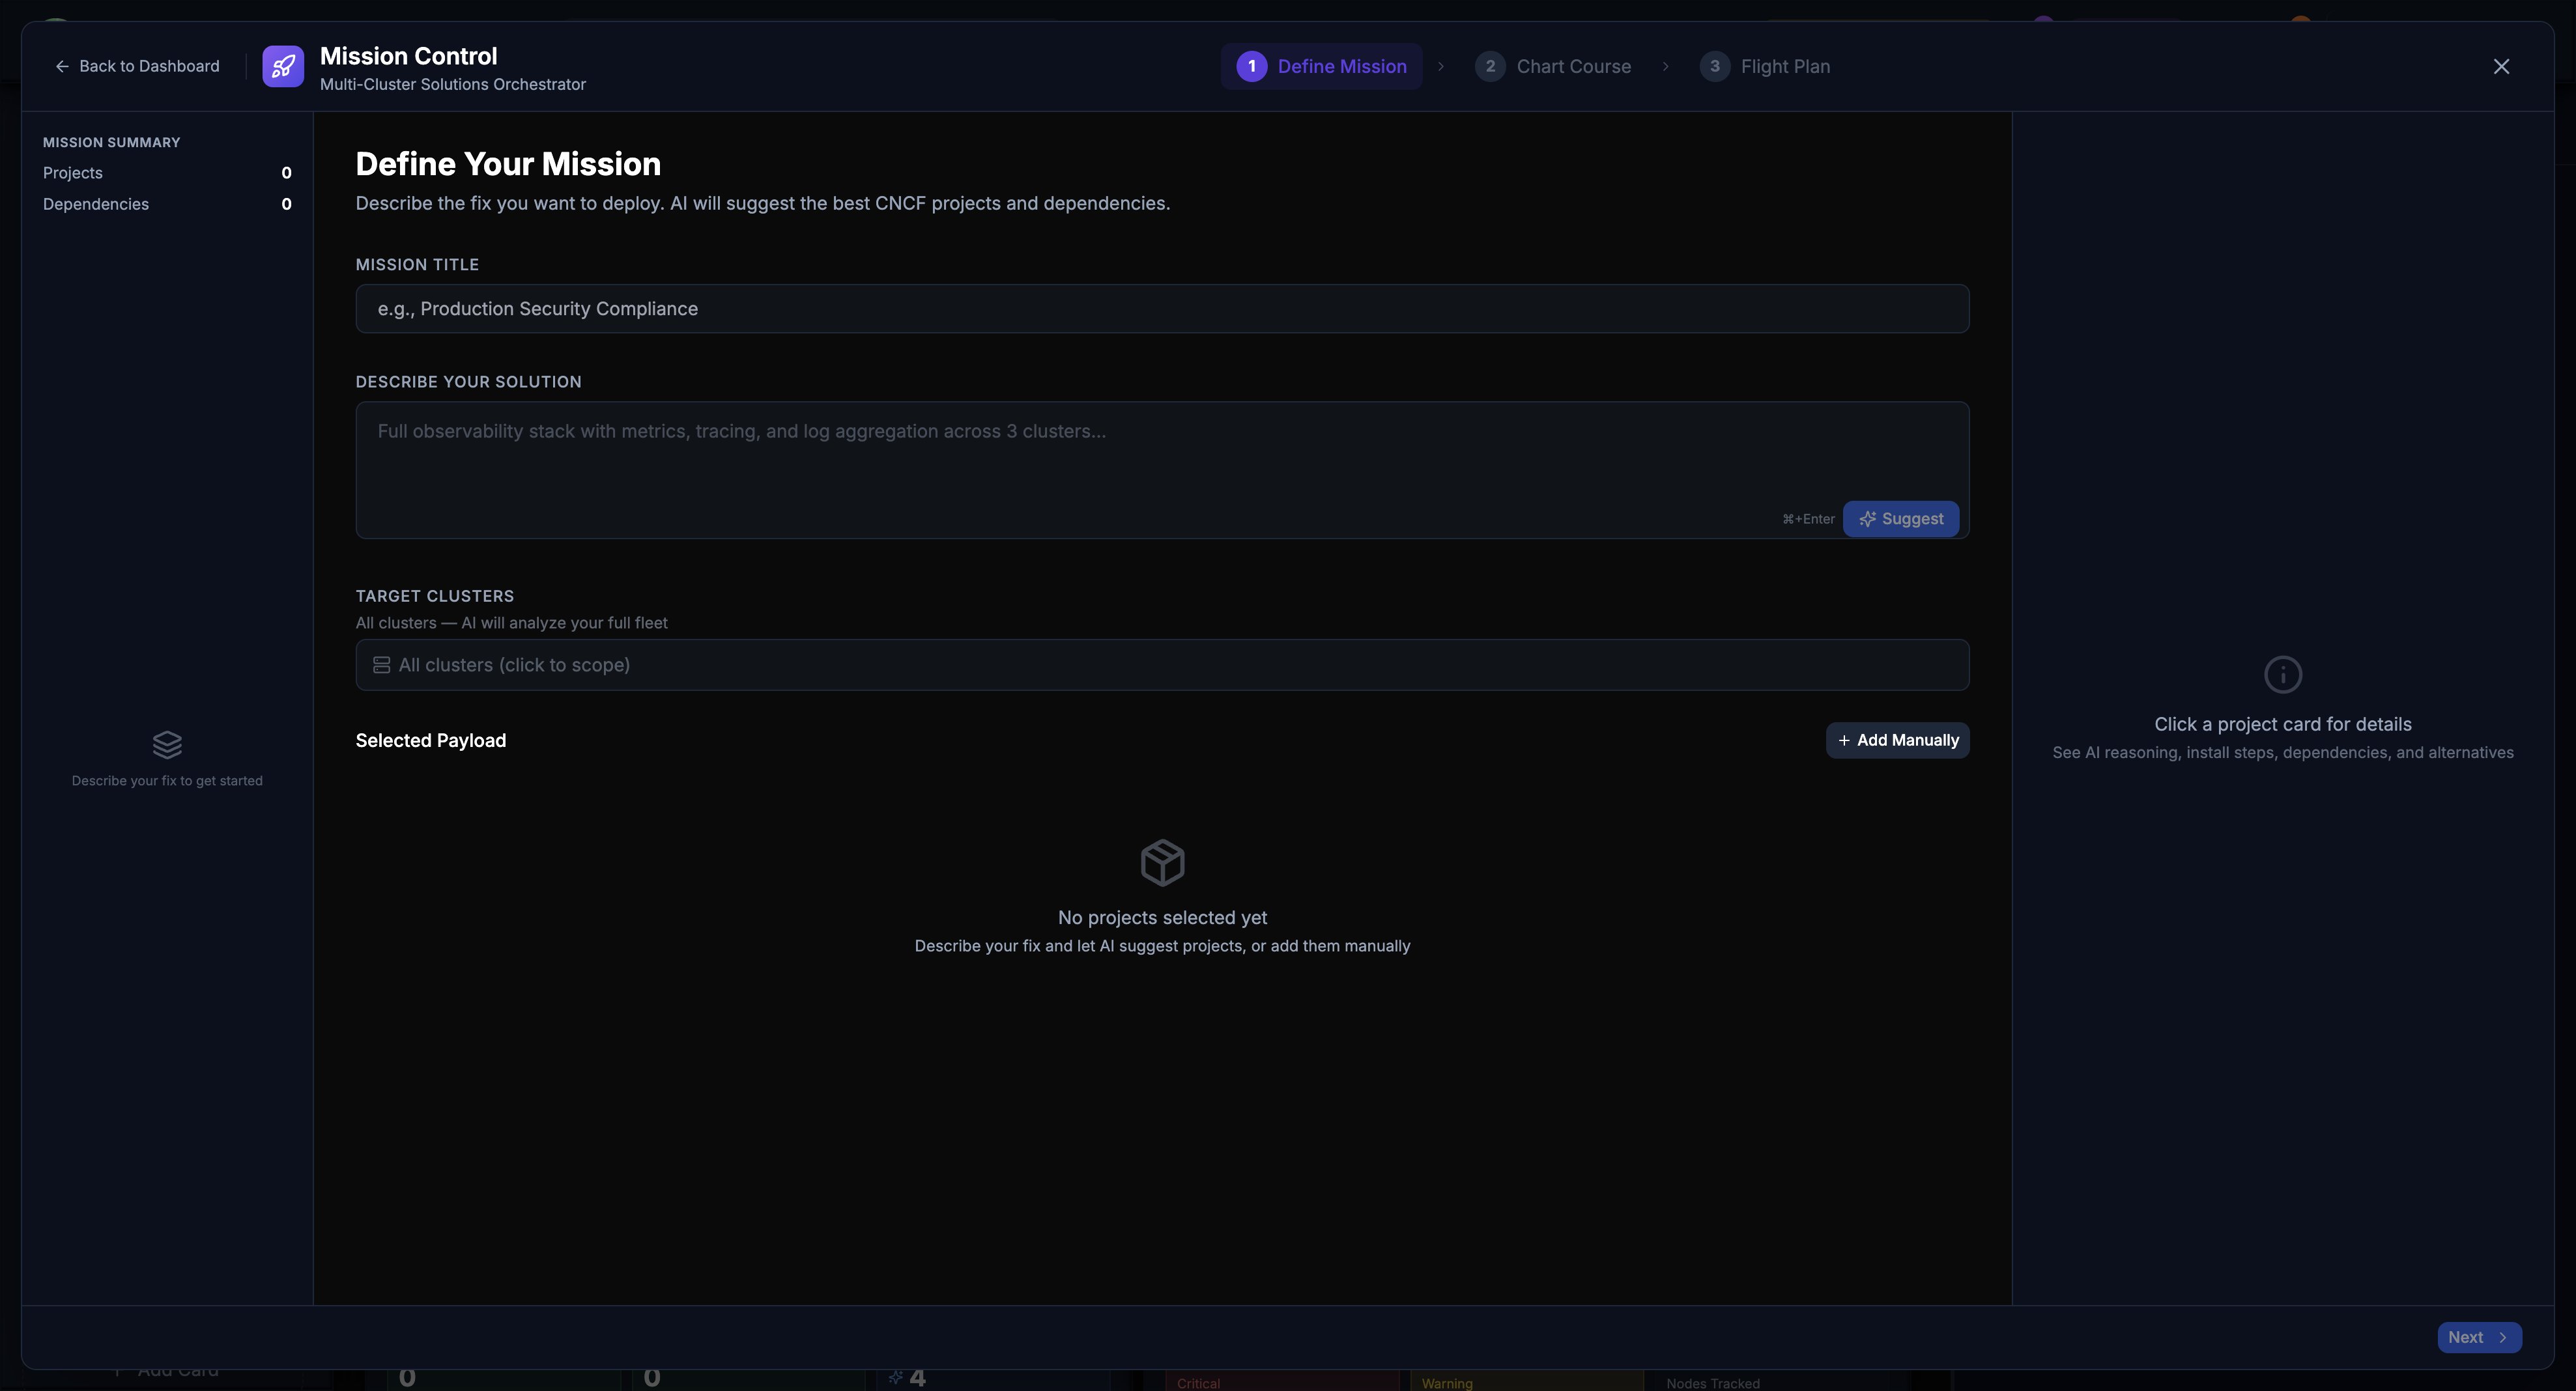Screen dimensions: 2576x1391
Task: Expand the All clusters scope selector
Action: click(1162, 666)
